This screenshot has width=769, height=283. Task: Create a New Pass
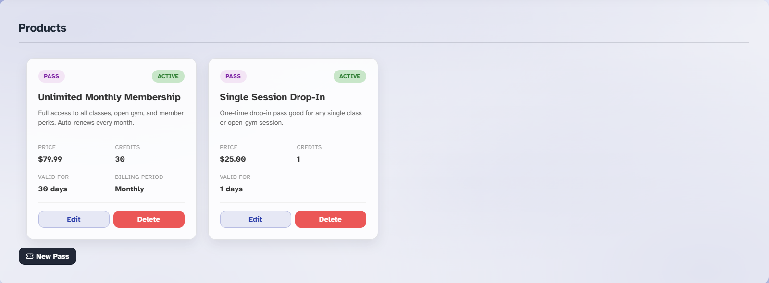tap(47, 256)
